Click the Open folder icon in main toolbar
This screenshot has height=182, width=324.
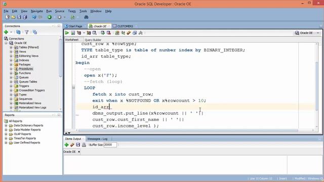tap(13, 17)
